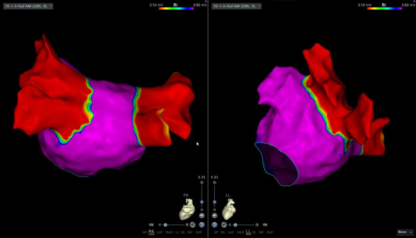
Task: Click right pane chevron button under zoom slider
Action: coord(215,216)
